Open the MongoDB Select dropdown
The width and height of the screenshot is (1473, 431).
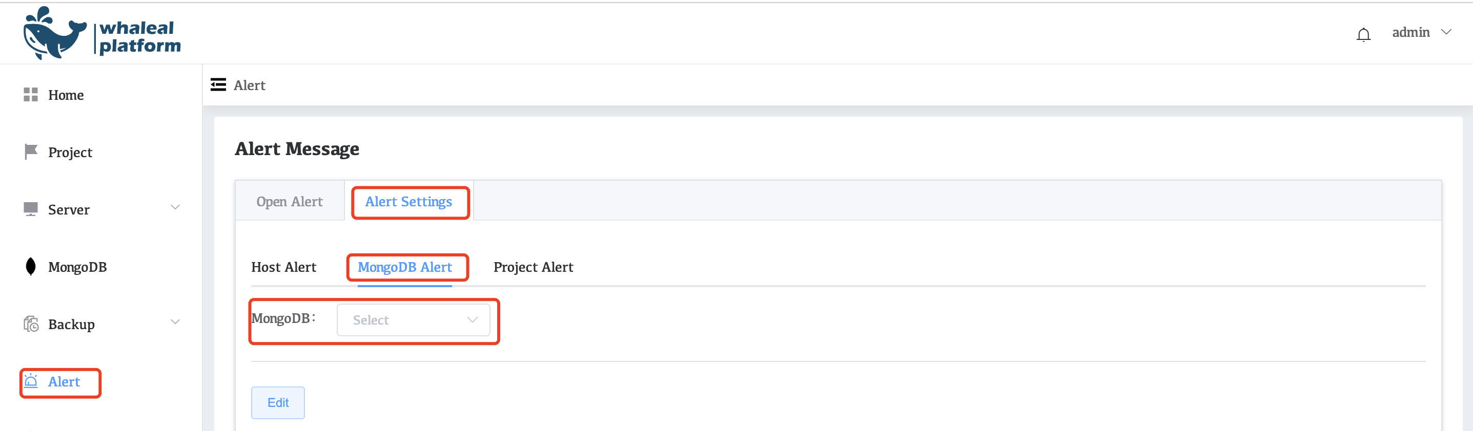coord(413,320)
